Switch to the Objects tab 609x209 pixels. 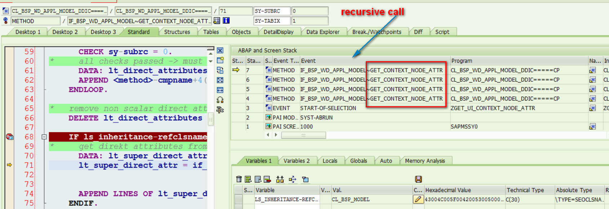coord(241,32)
